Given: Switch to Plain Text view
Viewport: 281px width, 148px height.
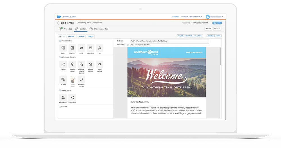Looking at the screenshot, I should point(189,36).
